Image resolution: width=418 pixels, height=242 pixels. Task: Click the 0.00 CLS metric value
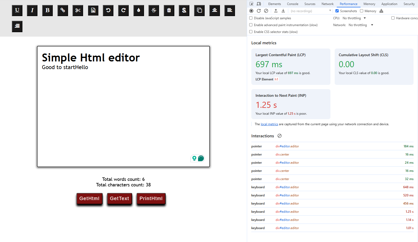[346, 64]
